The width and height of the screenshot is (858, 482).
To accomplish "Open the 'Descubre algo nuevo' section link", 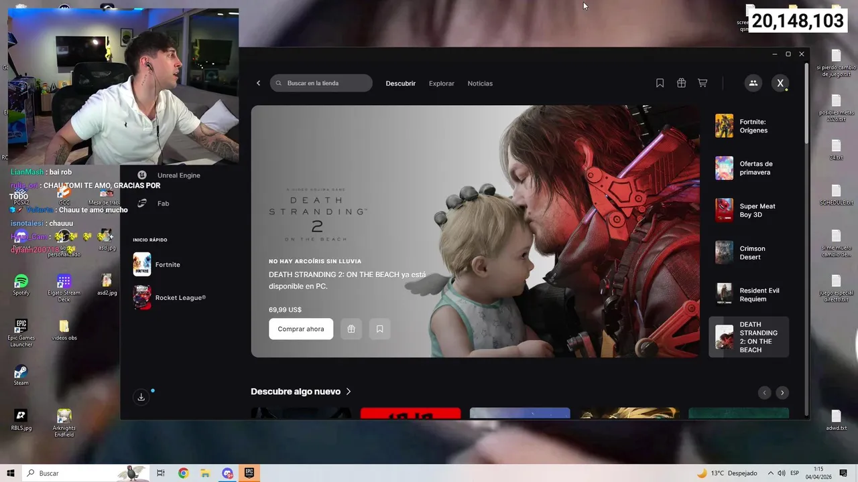I will [301, 392].
